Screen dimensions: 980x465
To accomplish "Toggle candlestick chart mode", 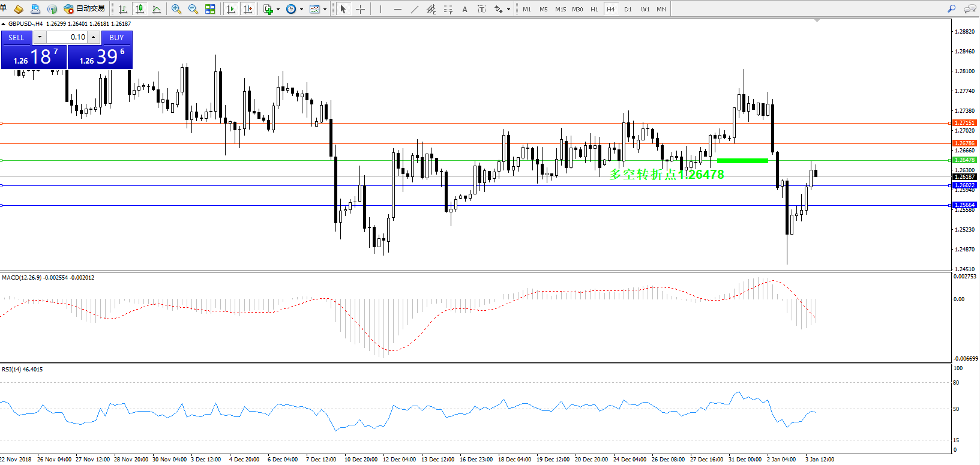I will pyautogui.click(x=140, y=9).
